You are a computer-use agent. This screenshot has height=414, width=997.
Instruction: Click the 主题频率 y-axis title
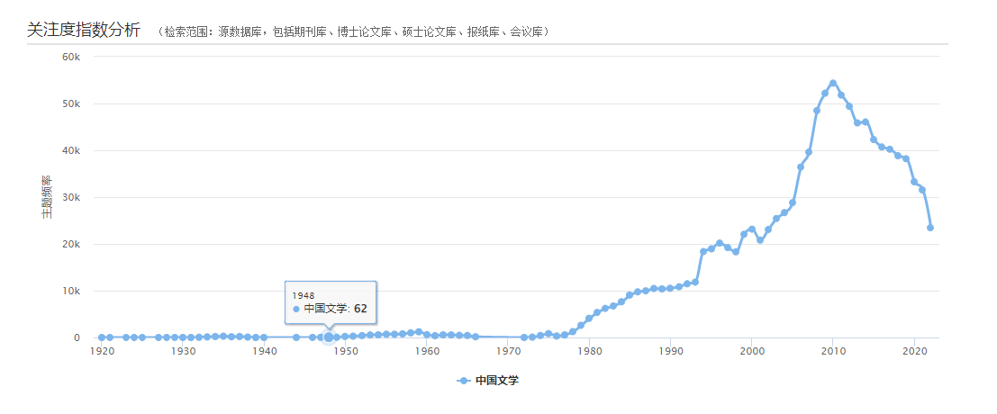[47, 198]
